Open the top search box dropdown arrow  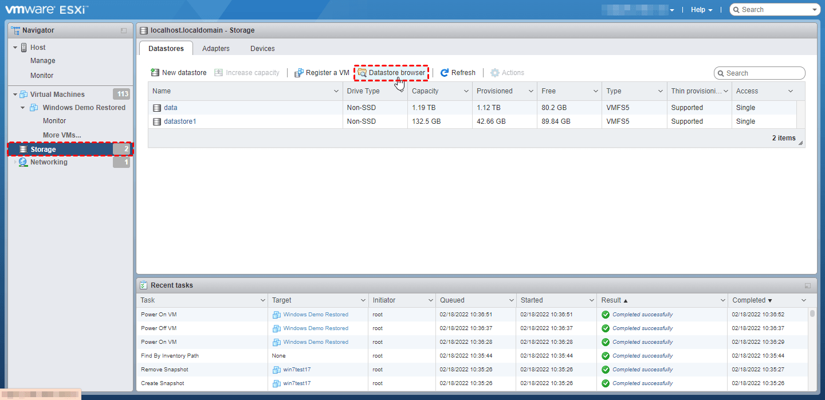coord(815,10)
